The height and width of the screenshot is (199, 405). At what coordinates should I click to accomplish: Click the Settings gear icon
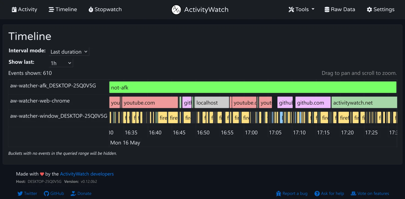point(370,10)
